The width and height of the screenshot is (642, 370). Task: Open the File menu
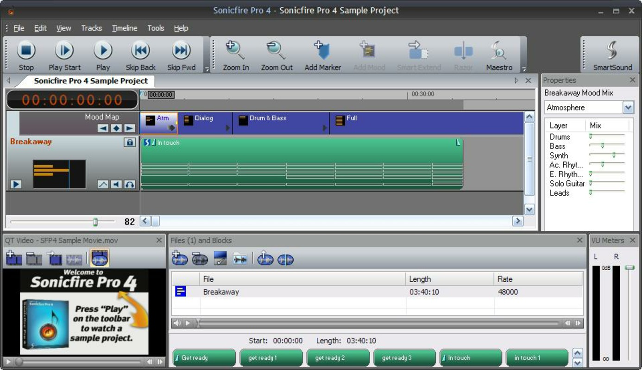click(x=19, y=28)
